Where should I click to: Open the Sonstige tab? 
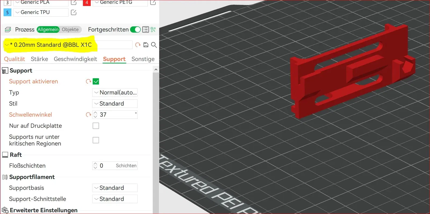[143, 59]
